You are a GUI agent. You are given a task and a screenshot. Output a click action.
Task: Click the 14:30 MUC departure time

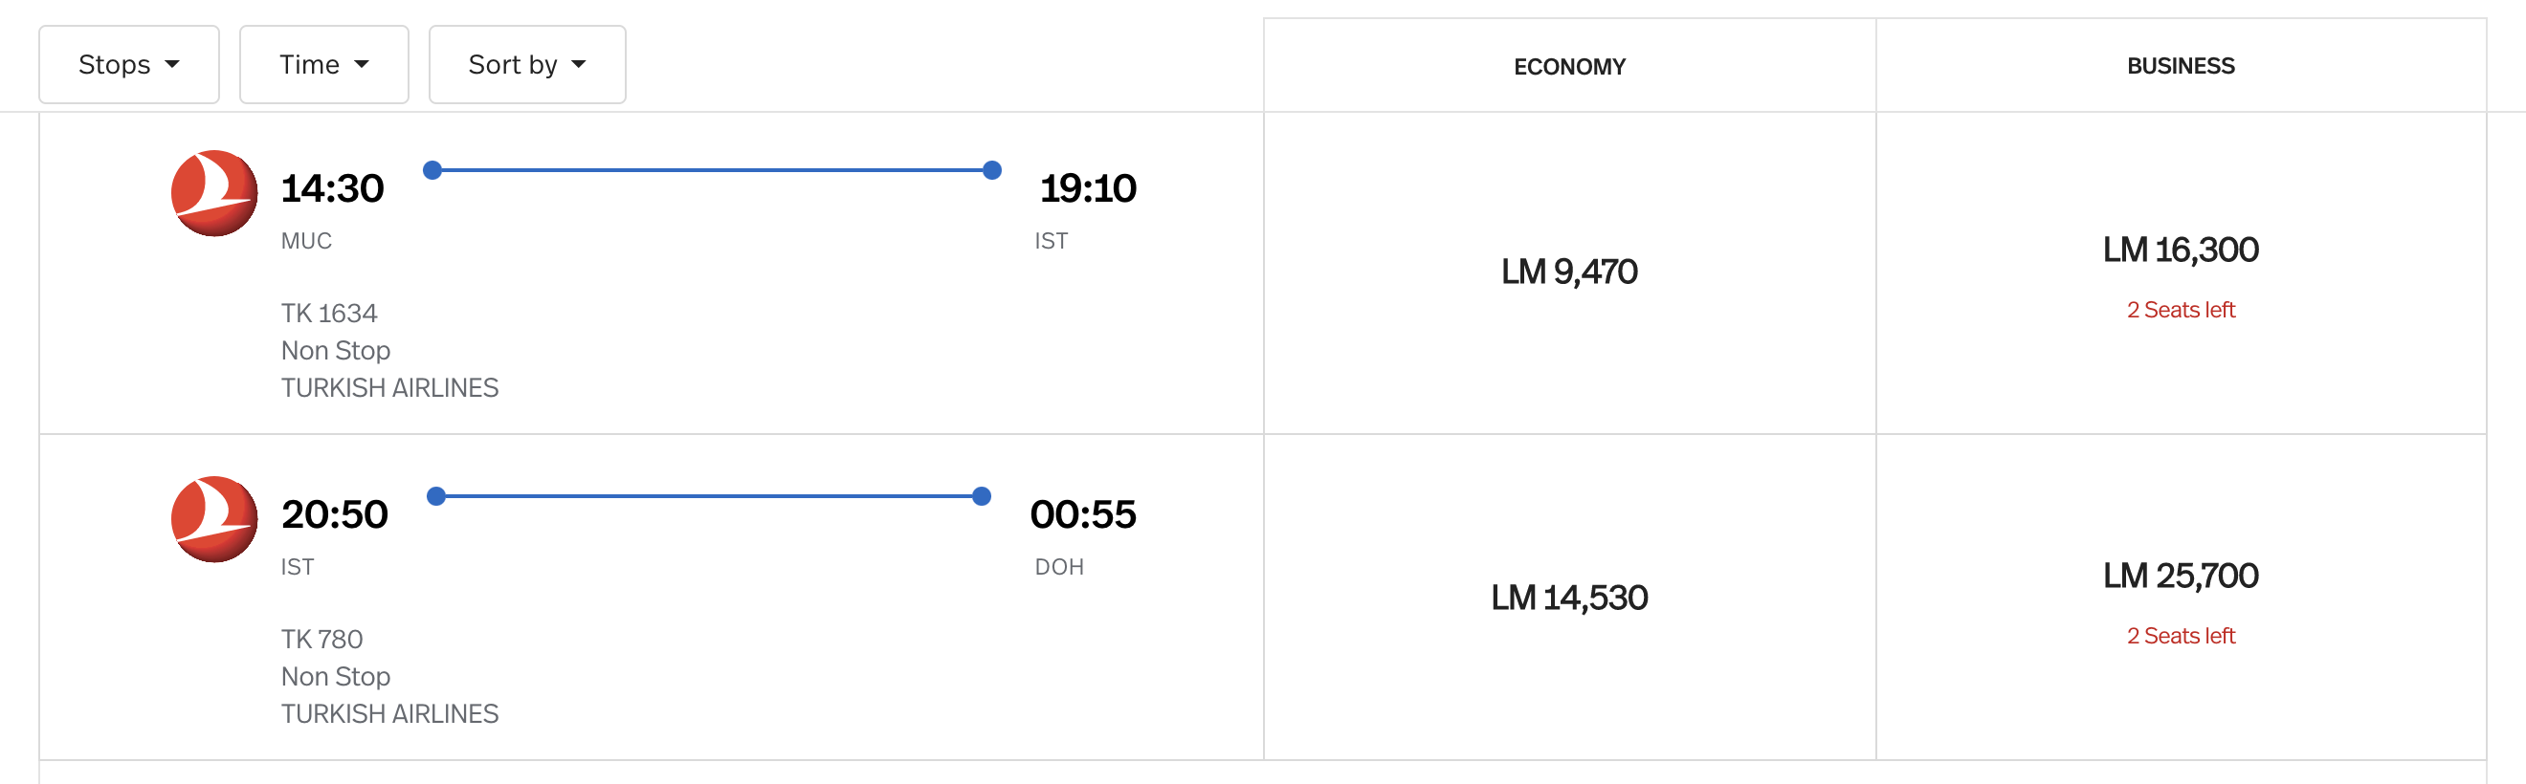[x=332, y=188]
